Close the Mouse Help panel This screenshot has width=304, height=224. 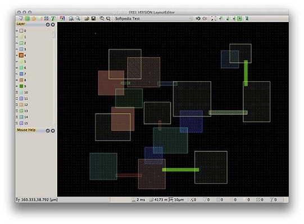point(53,131)
